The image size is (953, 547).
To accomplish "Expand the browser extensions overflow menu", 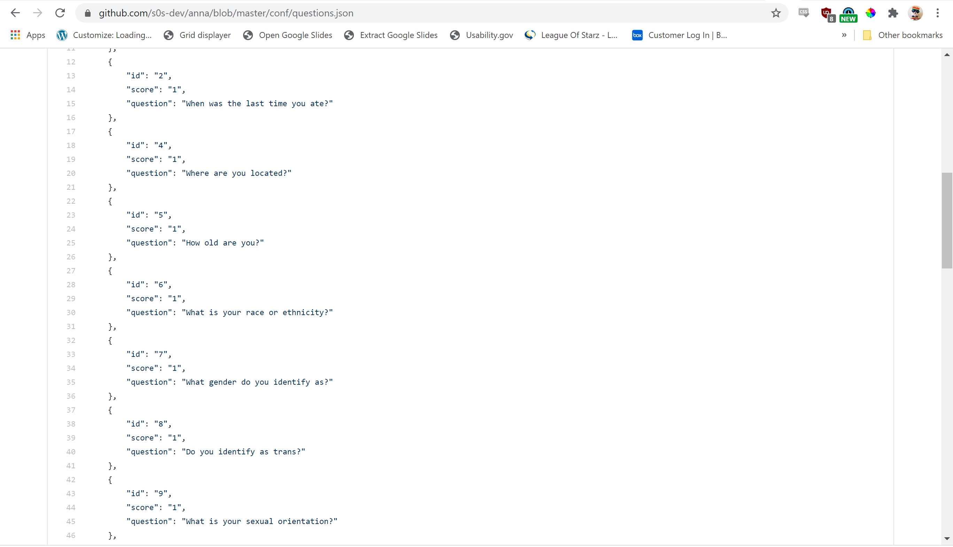I will [892, 13].
